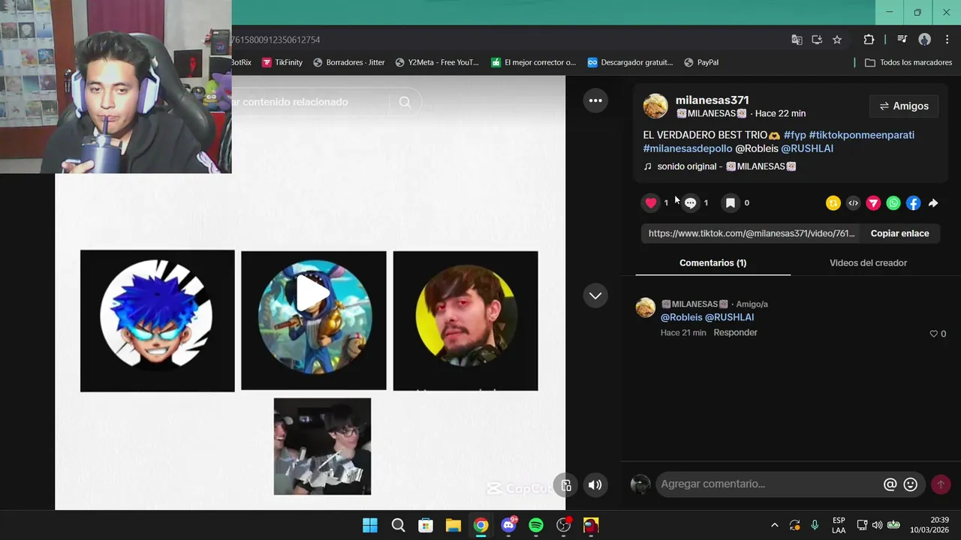
Task: Click the Amigos follow status button
Action: (x=904, y=106)
